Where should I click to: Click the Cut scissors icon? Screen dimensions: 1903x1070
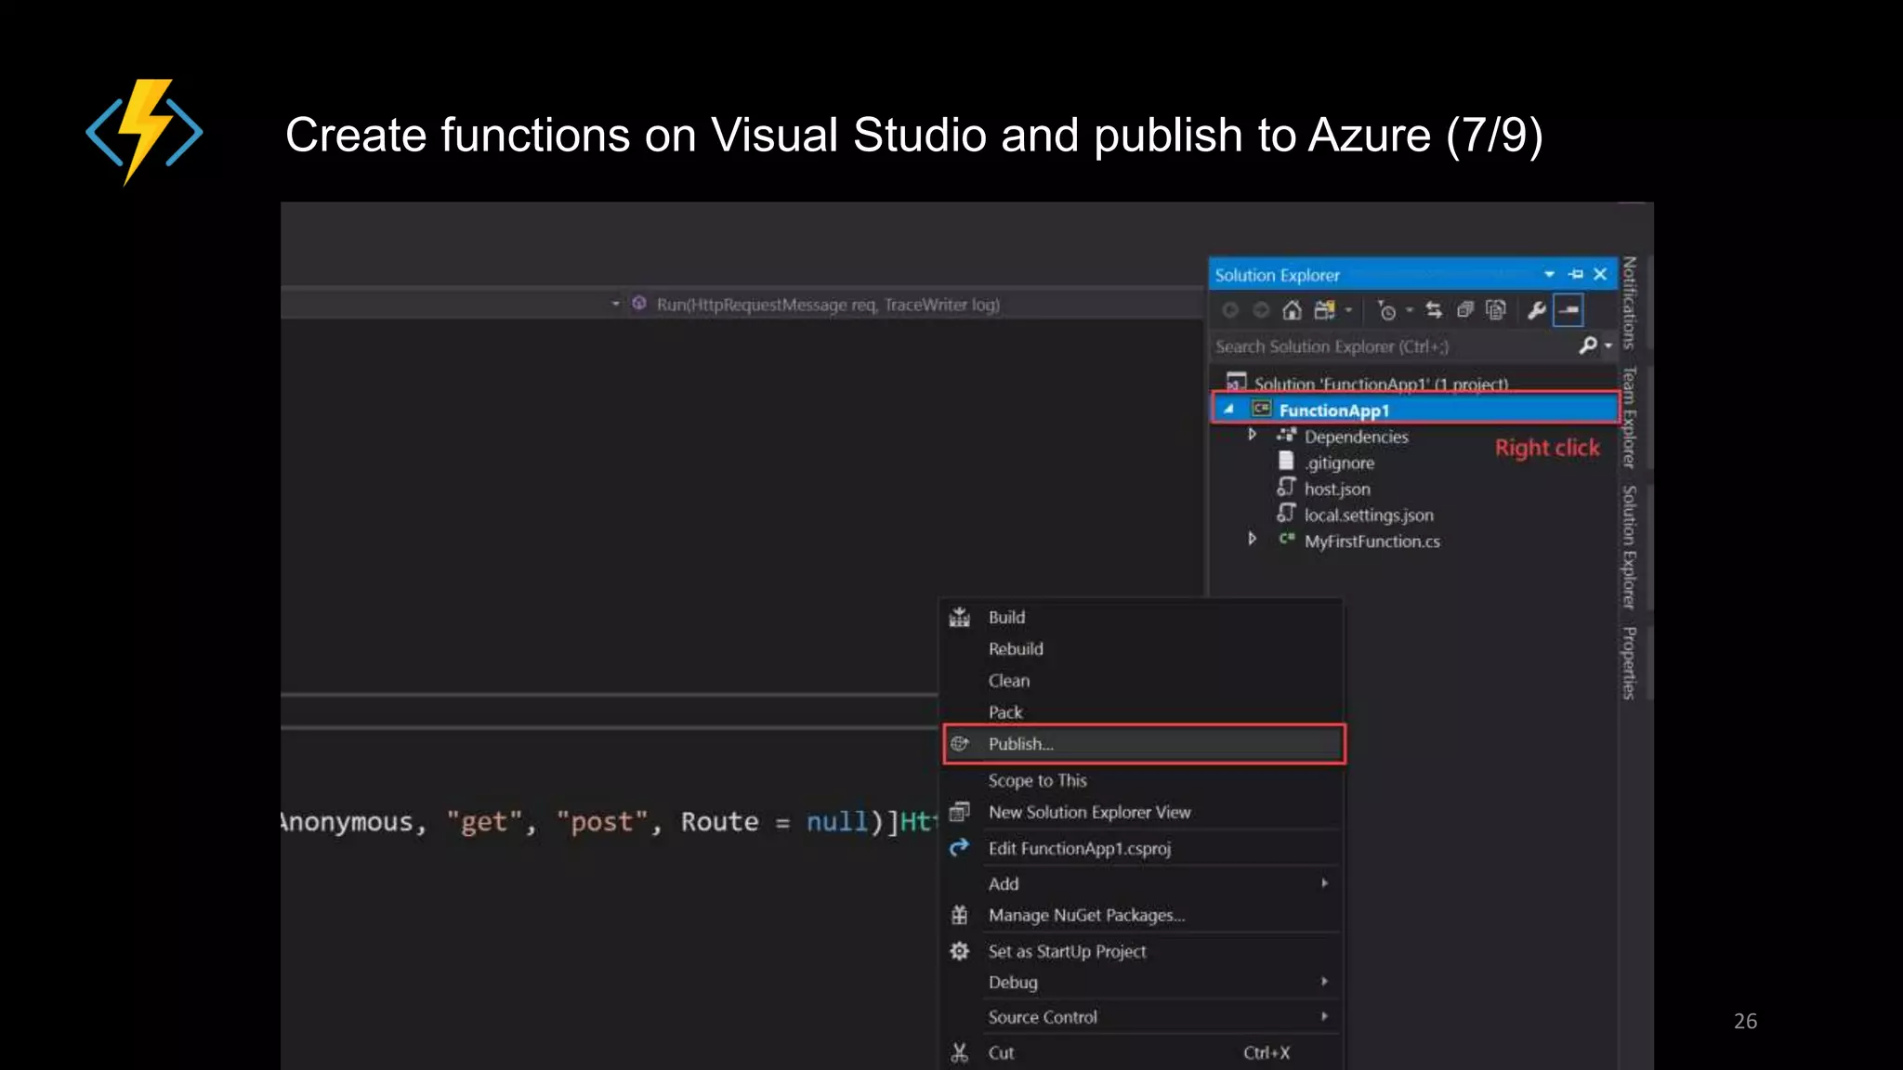tap(960, 1052)
